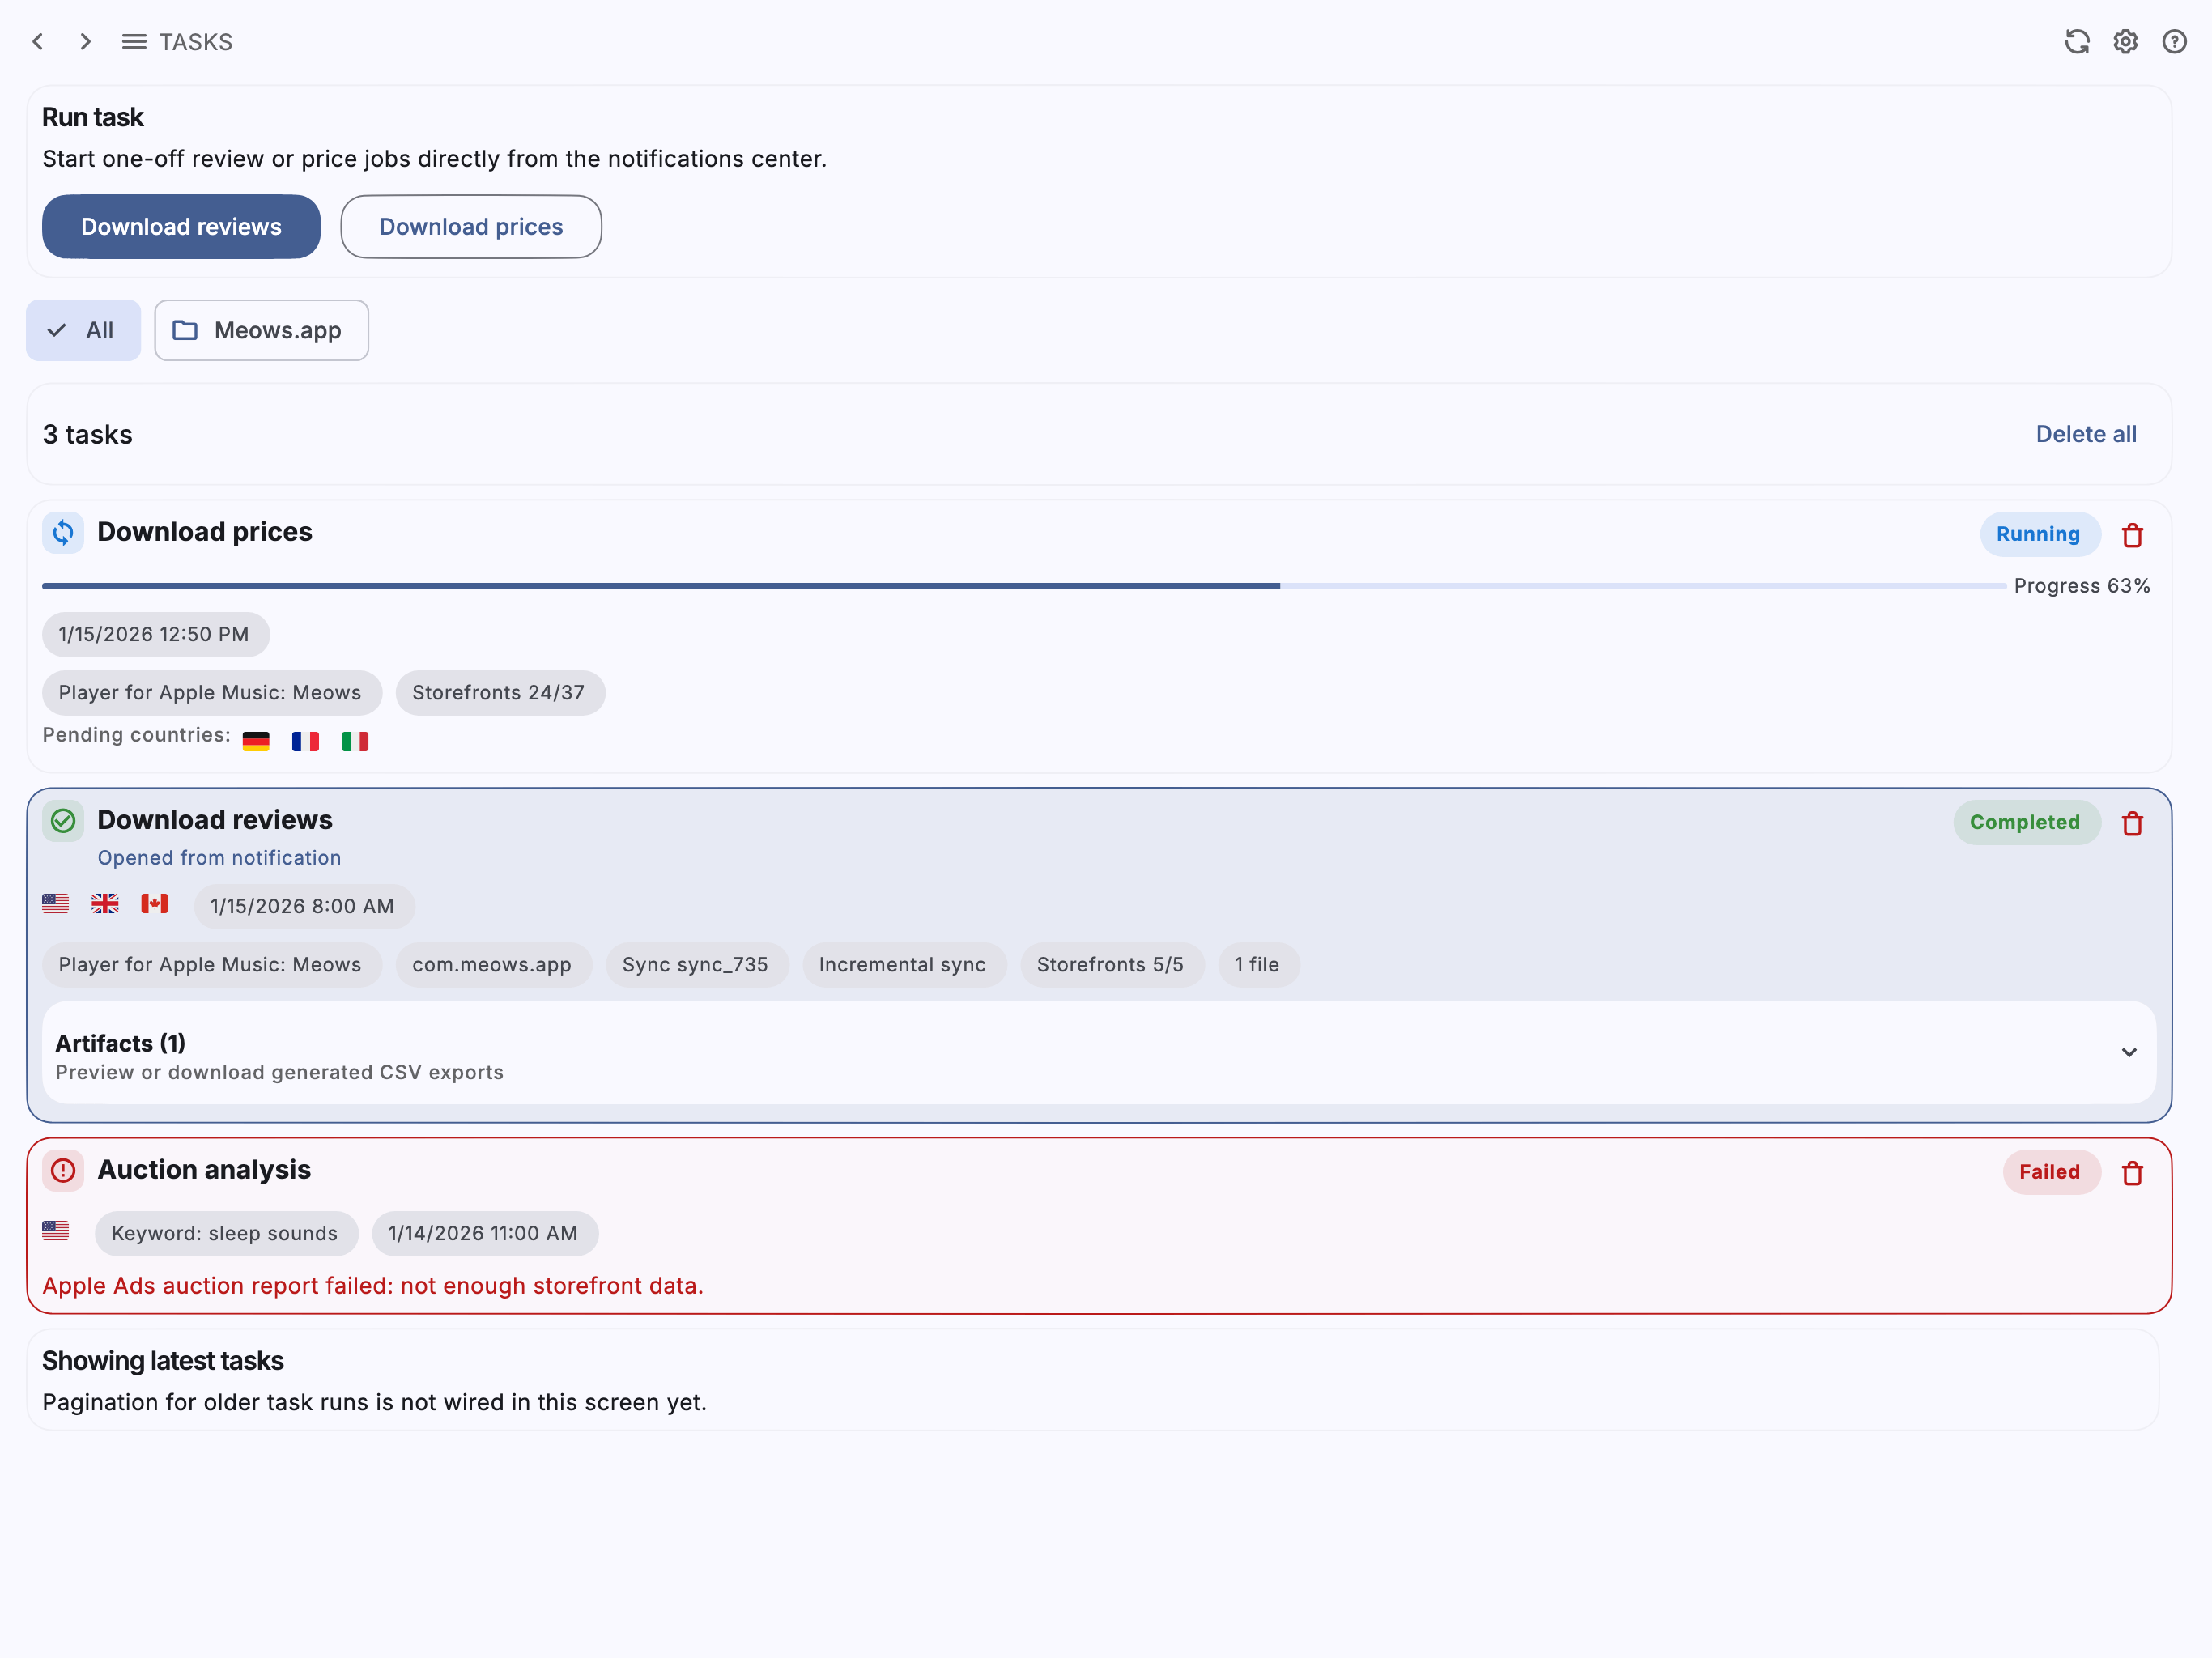2212x1658 pixels.
Task: Delete the running Download prices task
Action: pyautogui.click(x=2132, y=535)
